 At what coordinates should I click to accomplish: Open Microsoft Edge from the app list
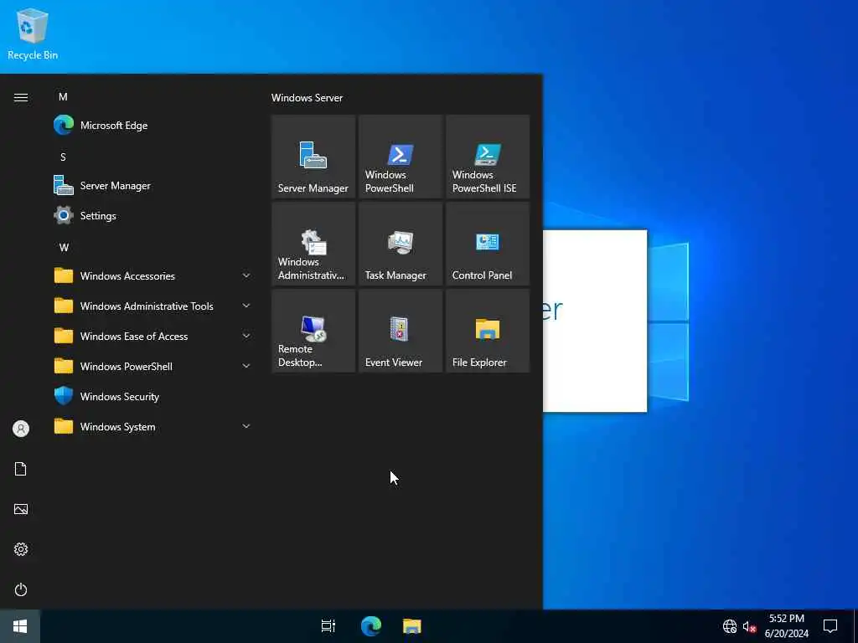coord(152,126)
